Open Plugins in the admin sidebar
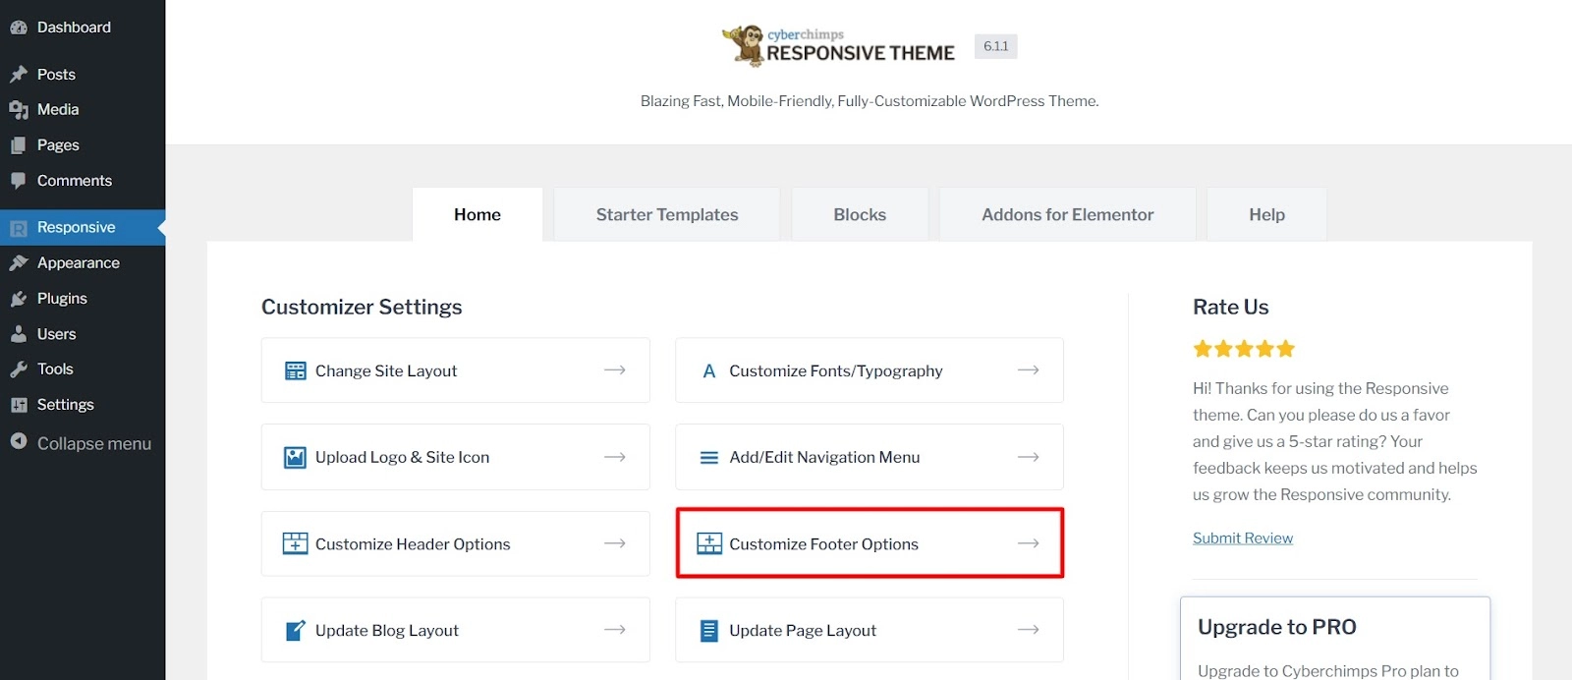 click(x=83, y=299)
